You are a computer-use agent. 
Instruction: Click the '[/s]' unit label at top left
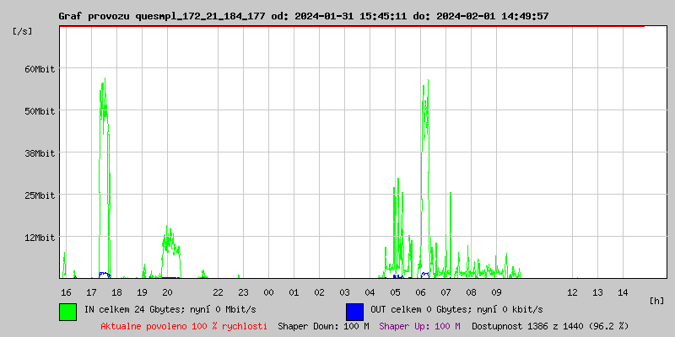point(23,31)
